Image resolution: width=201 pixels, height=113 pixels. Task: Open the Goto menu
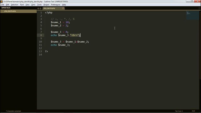coord(33,5)
